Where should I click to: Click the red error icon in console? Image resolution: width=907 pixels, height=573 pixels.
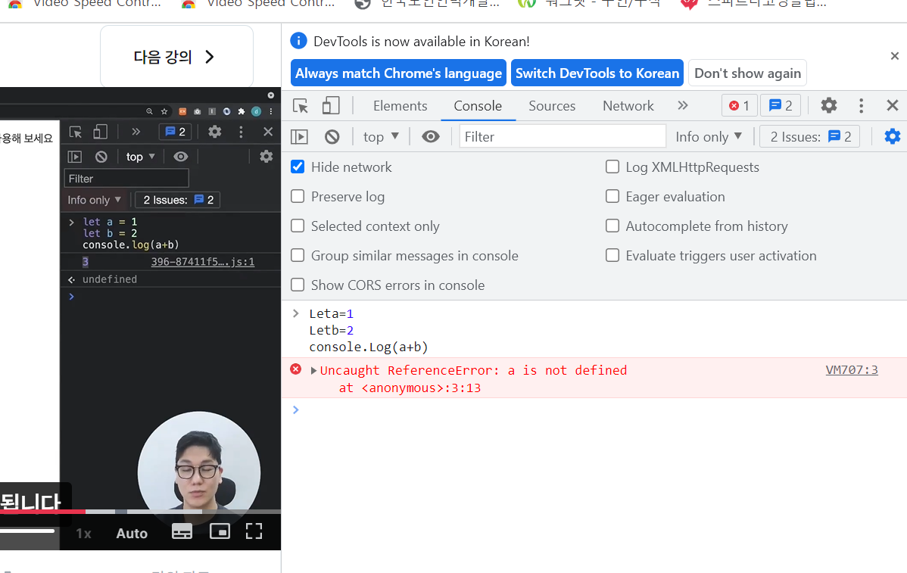(x=295, y=369)
